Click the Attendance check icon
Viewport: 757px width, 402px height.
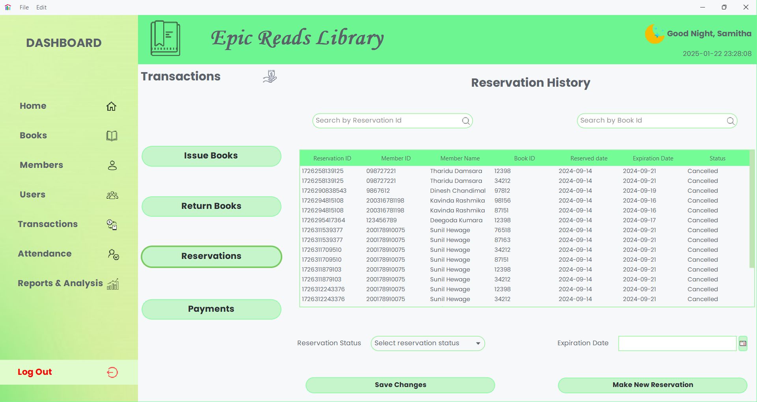coord(113,255)
